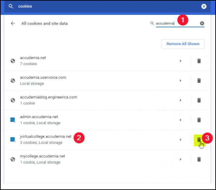The width and height of the screenshot is (216, 190).
Task: Select the jvirtualcollege.accudemia.net site name
Action: pos(46,137)
